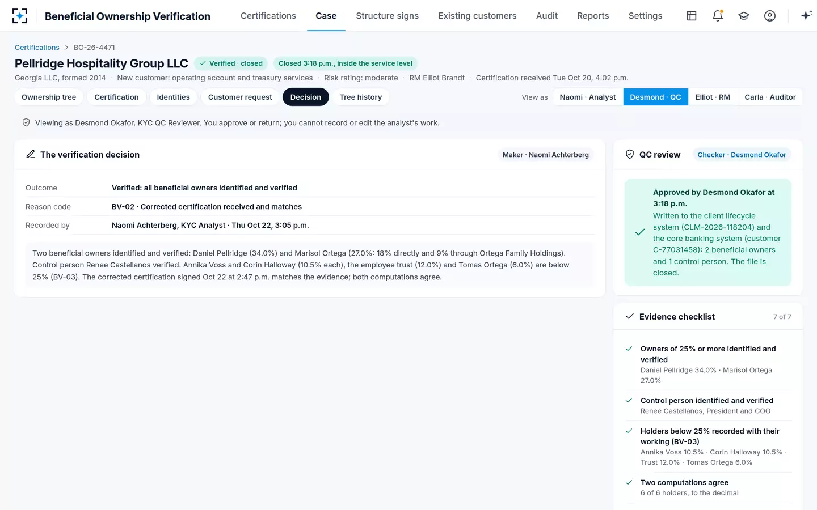Open the Reports section
The image size is (817, 510).
pos(593,16)
